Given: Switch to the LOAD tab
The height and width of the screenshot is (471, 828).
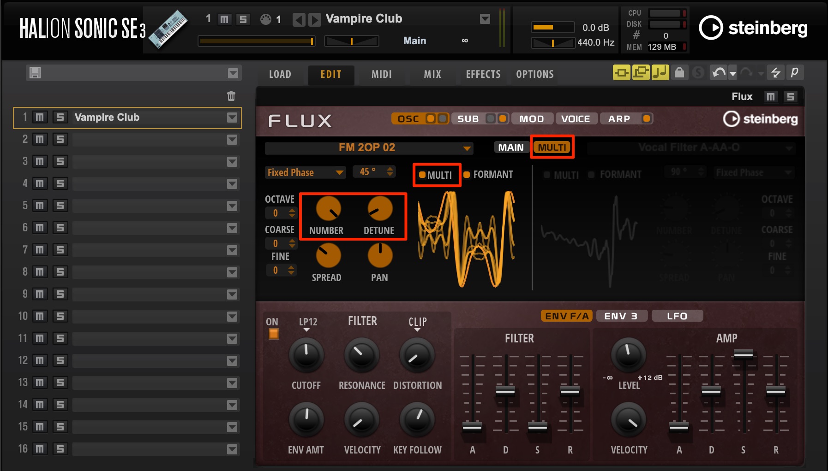Looking at the screenshot, I should coord(280,74).
